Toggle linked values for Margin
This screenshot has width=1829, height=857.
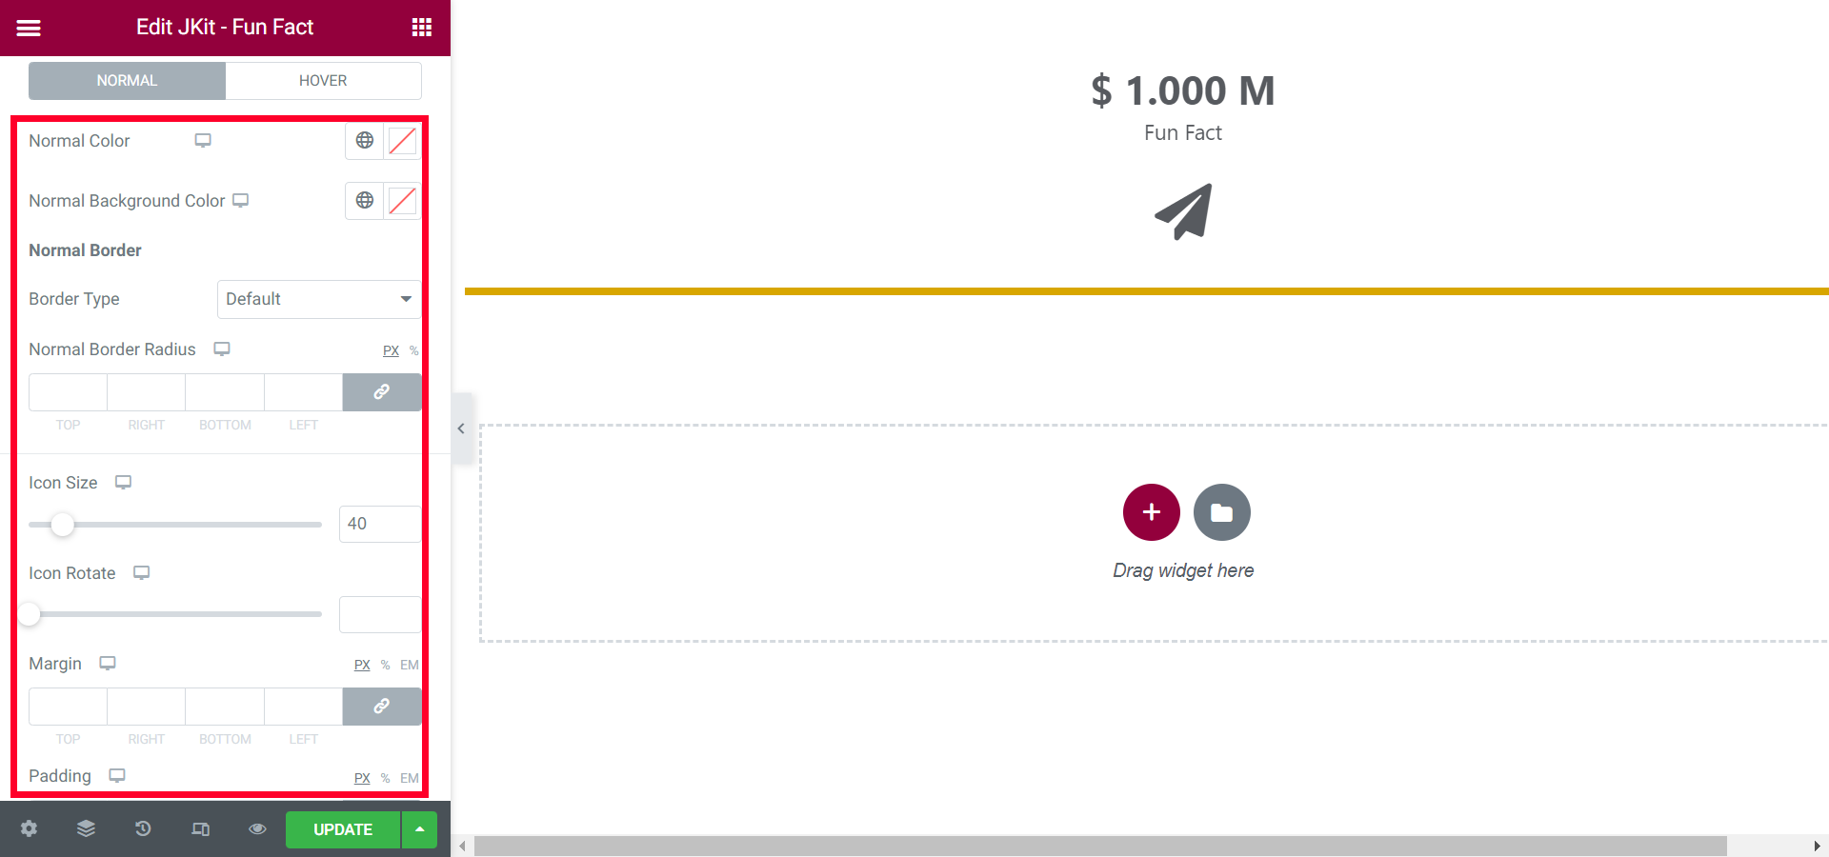(381, 707)
